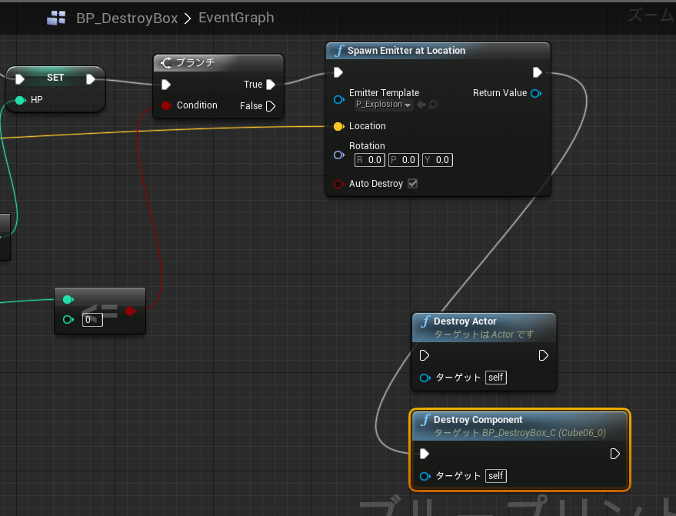Click the Branch False output pin
The width and height of the screenshot is (676, 516).
click(271, 106)
